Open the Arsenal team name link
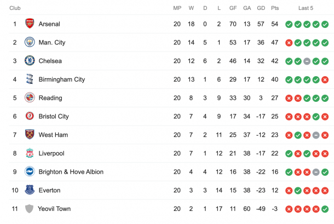The height and width of the screenshot is (224, 334). (x=49, y=24)
